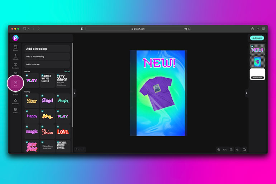Pick the Angel text style
This screenshot has height=184, width=276.
pyautogui.click(x=47, y=101)
